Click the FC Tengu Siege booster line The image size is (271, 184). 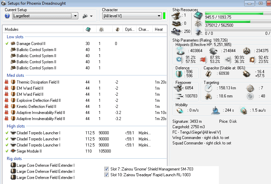tap(196, 132)
